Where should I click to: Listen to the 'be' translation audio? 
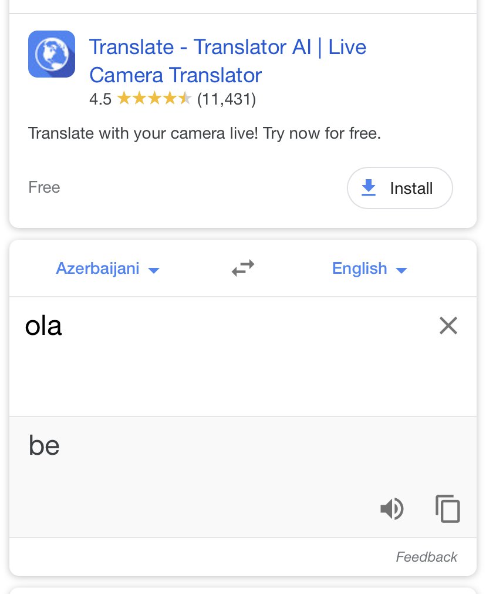pos(392,508)
